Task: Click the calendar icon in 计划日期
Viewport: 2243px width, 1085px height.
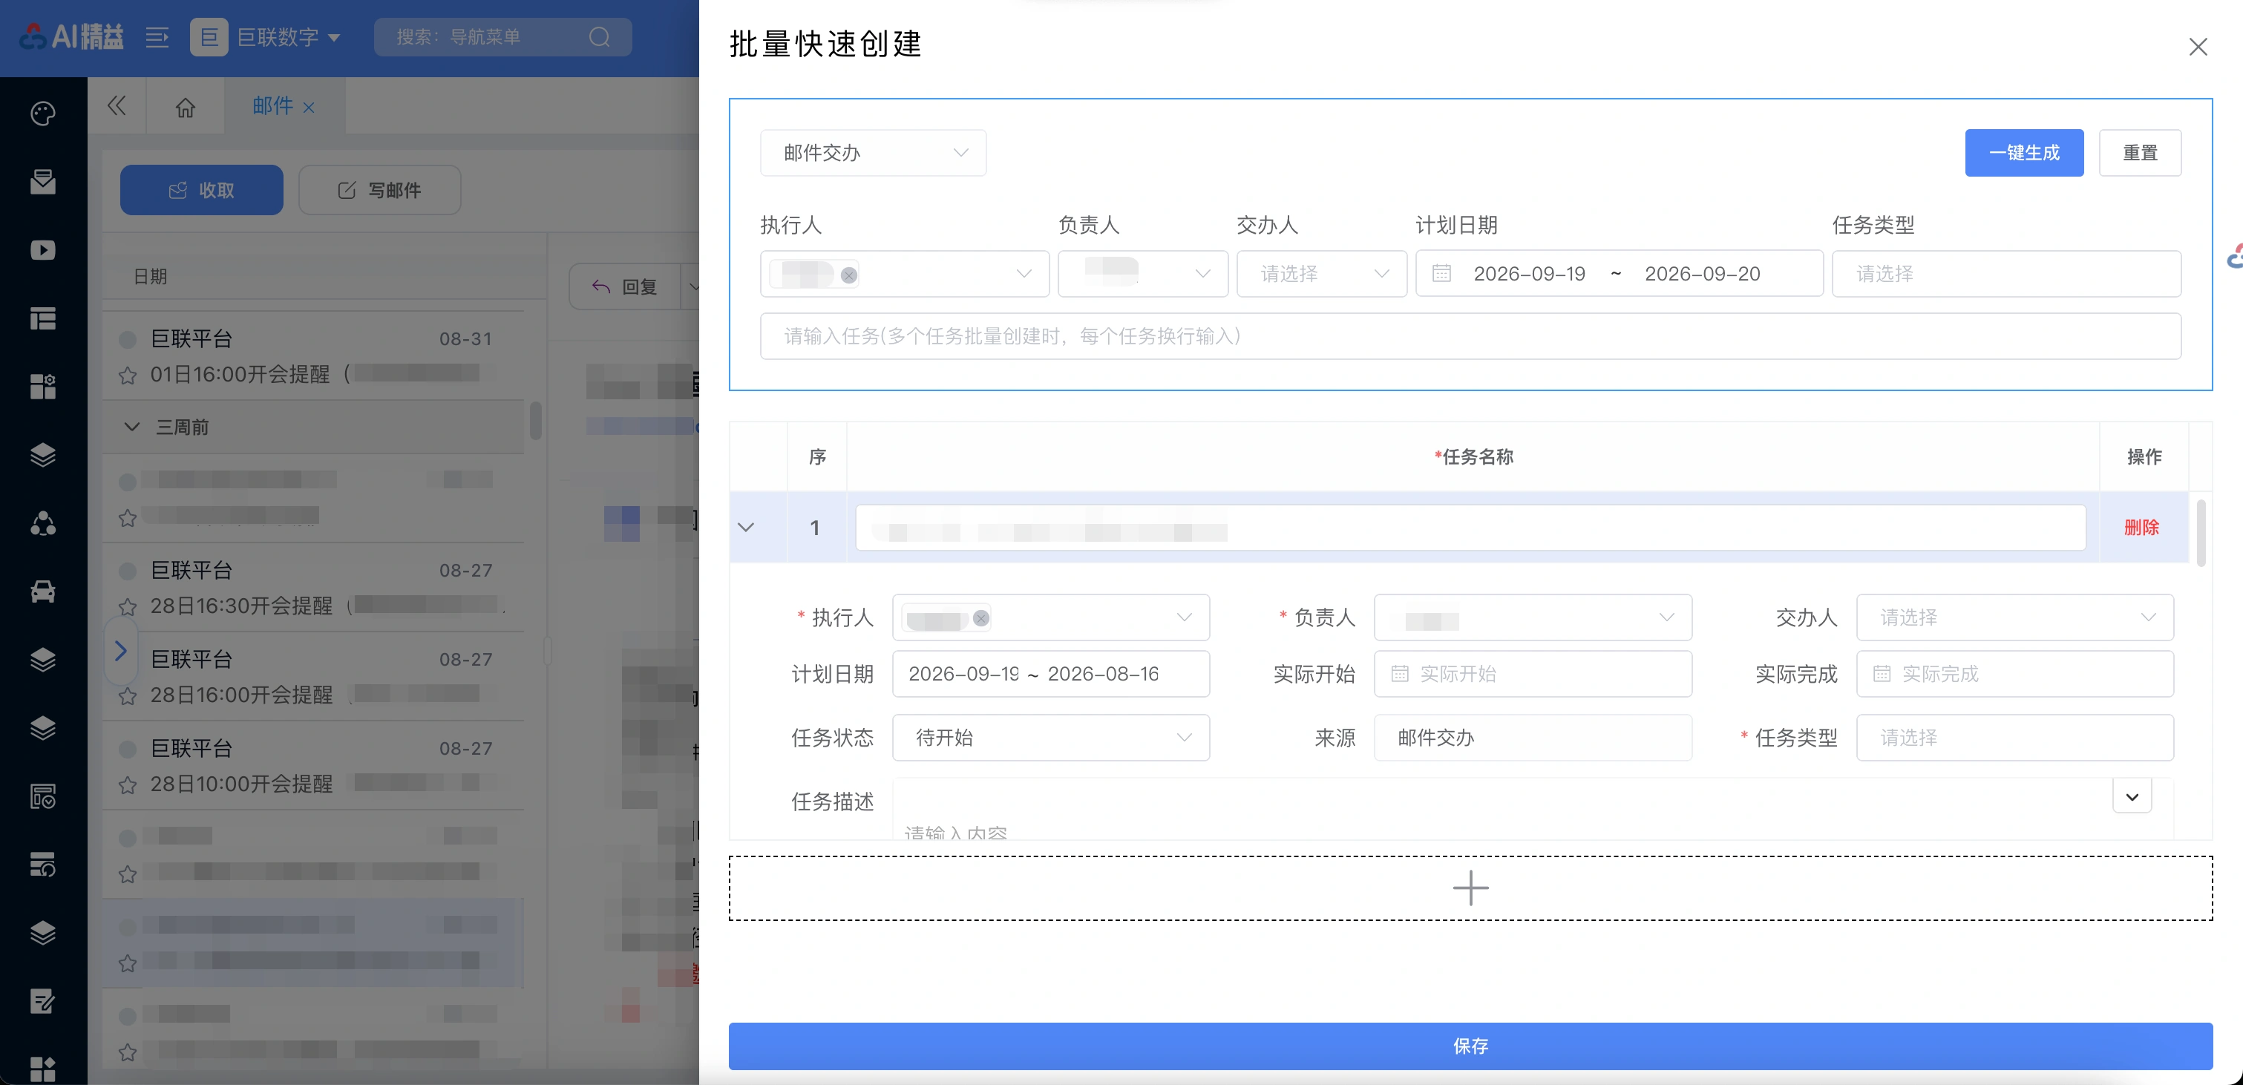Action: coord(1441,273)
